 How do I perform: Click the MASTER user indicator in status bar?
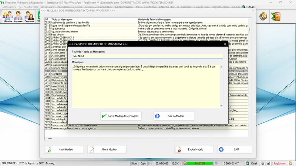(x=200, y=163)
